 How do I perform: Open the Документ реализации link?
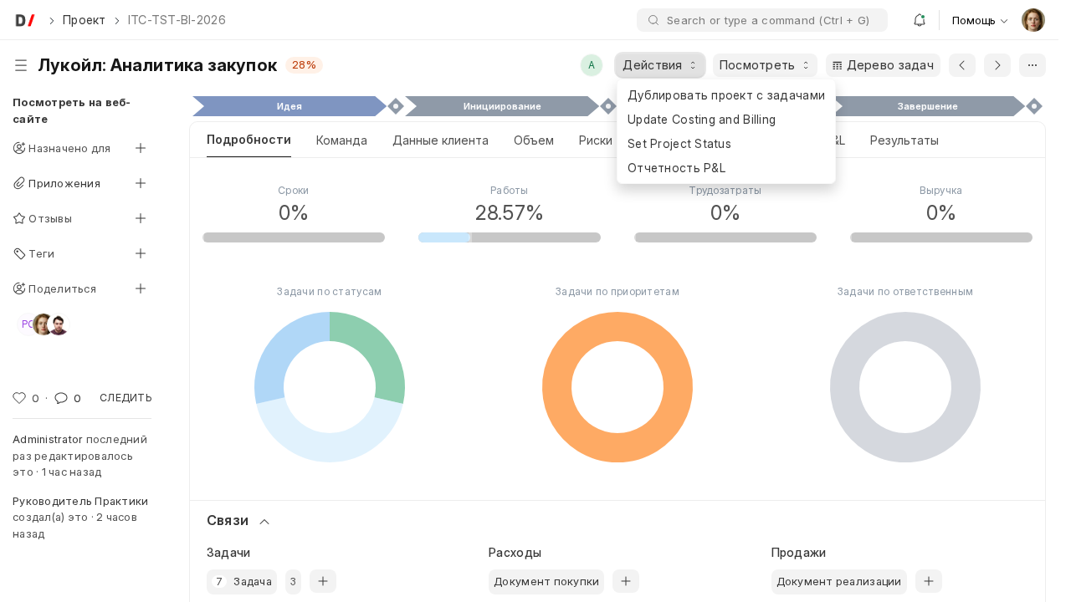[838, 581]
